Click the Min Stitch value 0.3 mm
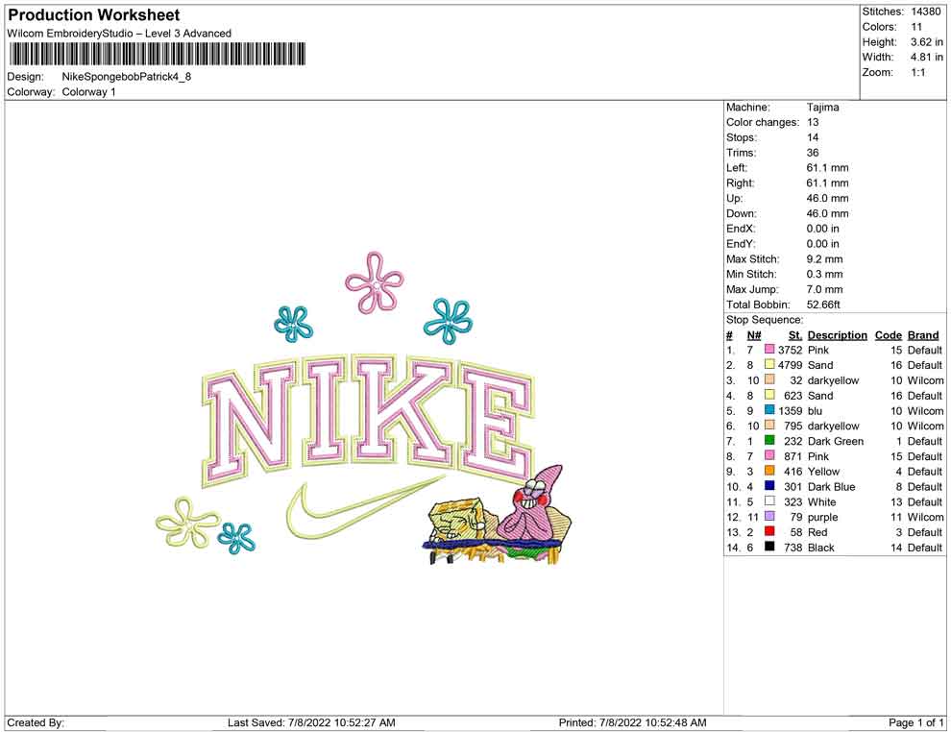 click(824, 274)
